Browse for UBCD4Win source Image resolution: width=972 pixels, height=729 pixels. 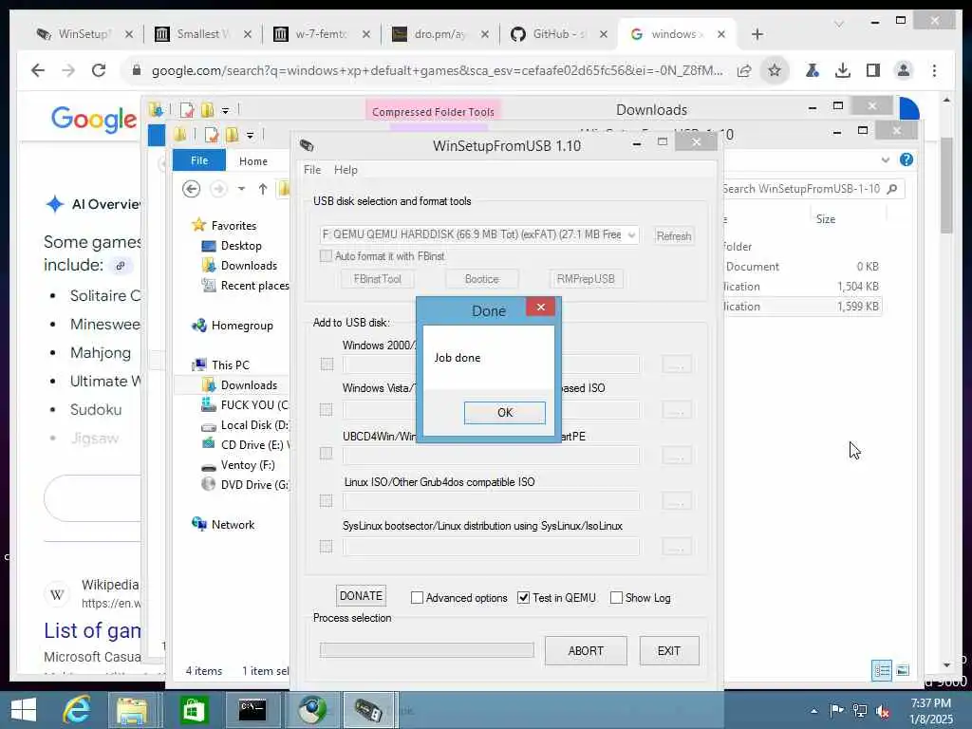(676, 456)
